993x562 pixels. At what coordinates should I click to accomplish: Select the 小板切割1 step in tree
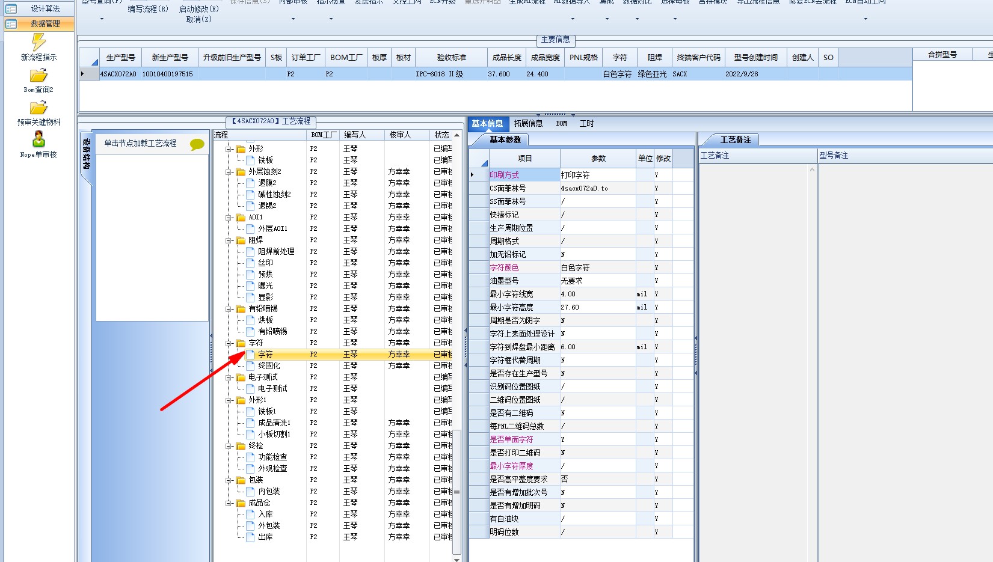point(274,434)
